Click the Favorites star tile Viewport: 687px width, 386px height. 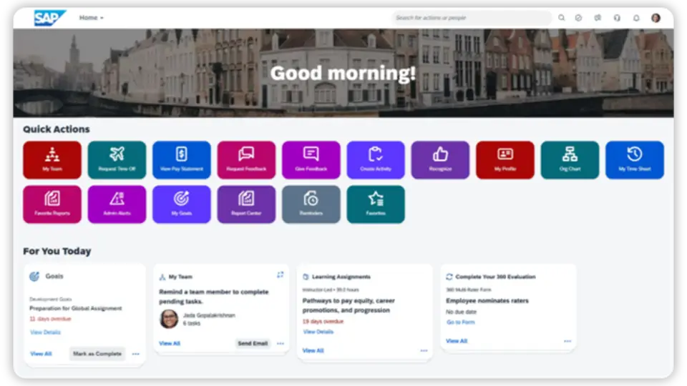376,204
